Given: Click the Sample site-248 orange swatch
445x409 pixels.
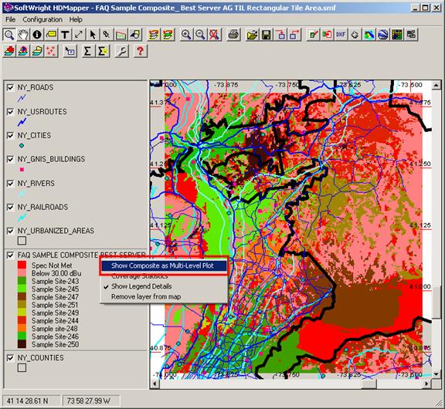Looking at the screenshot, I should (x=22, y=329).
